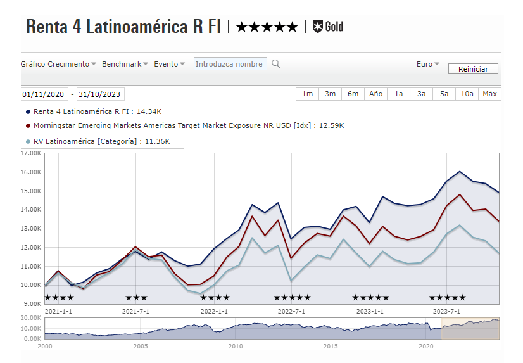Click the 2010 label on overview timeline
This screenshot has height=363, width=523.
click(236, 347)
